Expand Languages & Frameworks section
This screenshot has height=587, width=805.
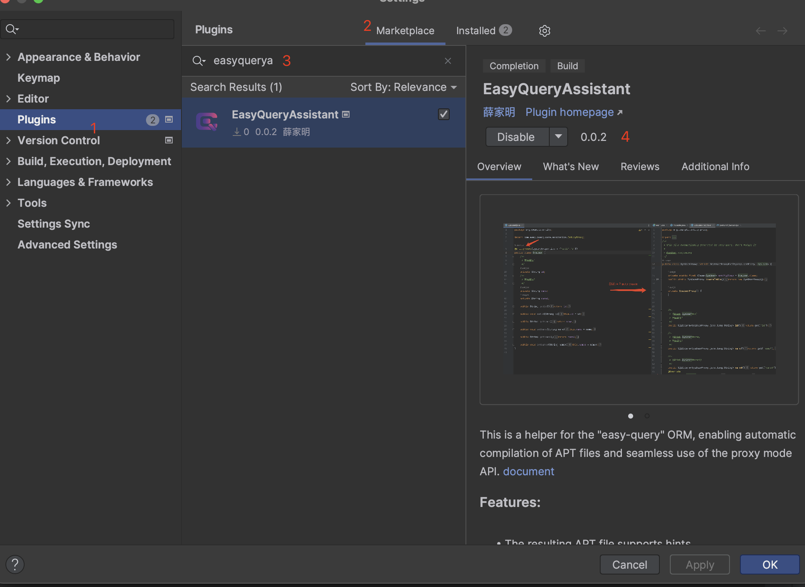click(8, 182)
